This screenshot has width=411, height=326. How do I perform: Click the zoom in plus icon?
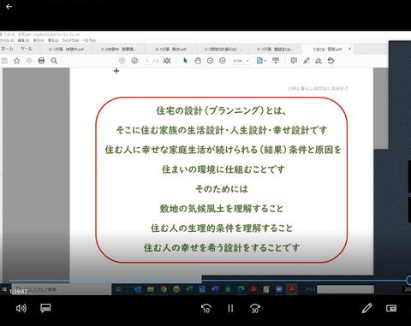point(223,61)
